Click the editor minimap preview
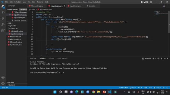 click(161, 13)
